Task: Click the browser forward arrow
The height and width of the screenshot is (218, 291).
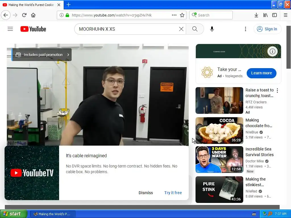Action: coord(15,15)
